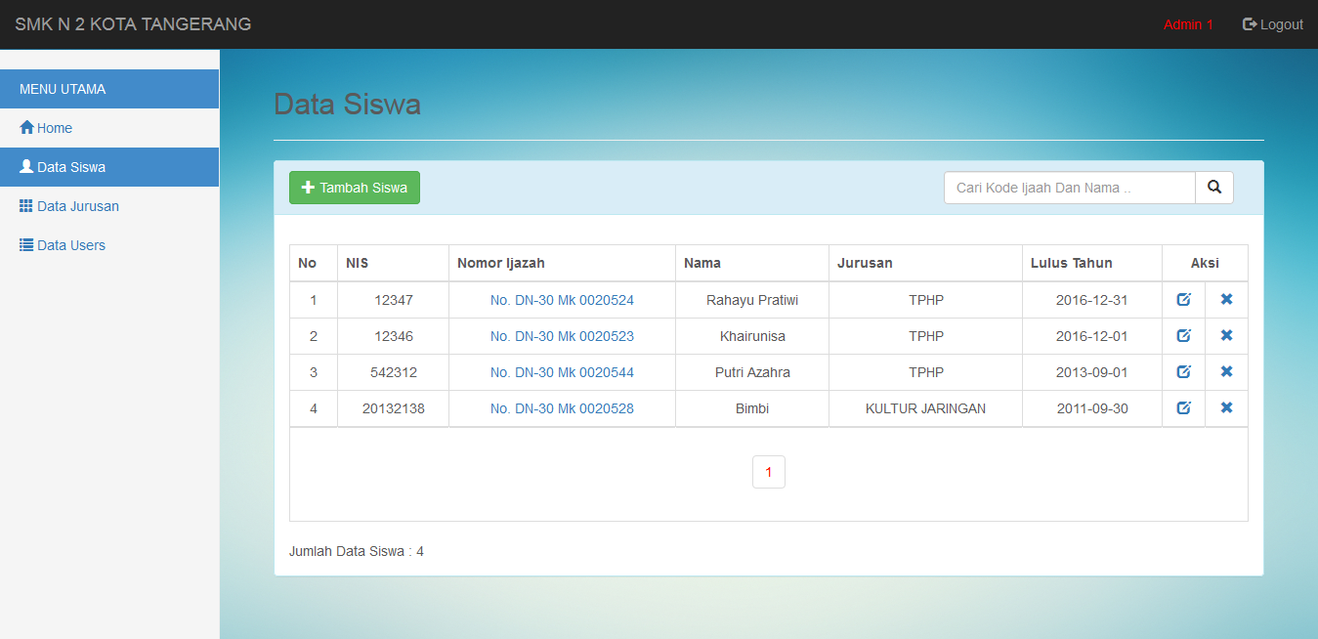The image size is (1318, 639).
Task: Click the edit icon for Rahayu Pratiwi
Action: pos(1183,300)
